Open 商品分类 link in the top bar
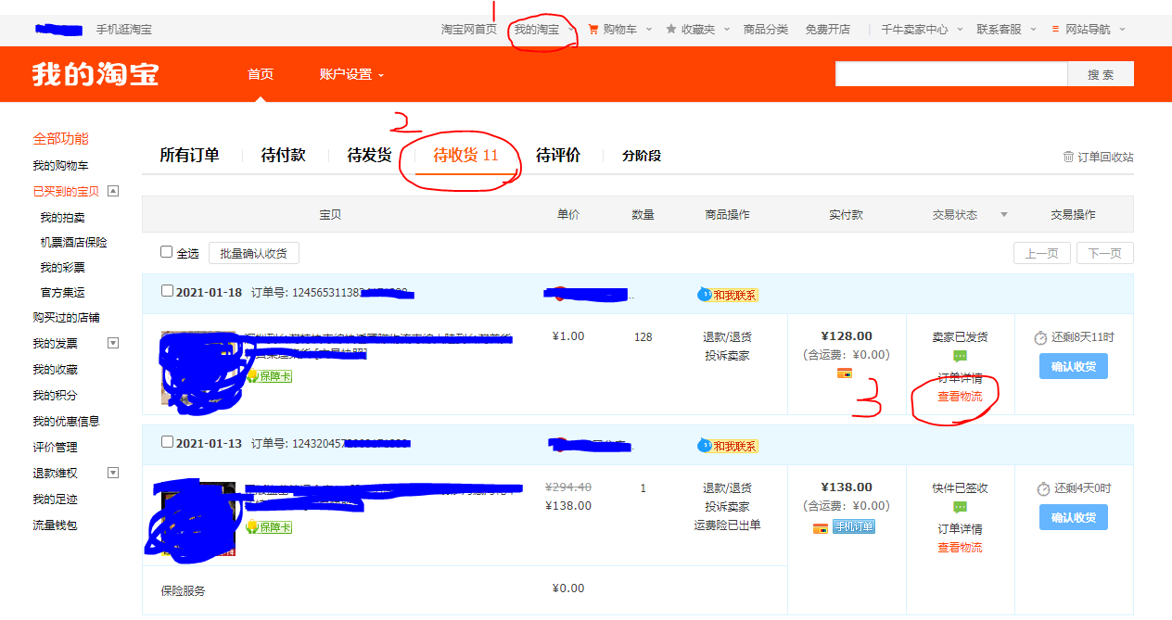The width and height of the screenshot is (1172, 620). [766, 30]
